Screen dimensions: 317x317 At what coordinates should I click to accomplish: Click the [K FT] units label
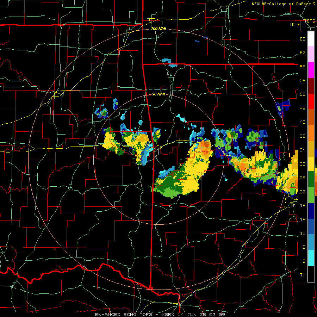pyautogui.click(x=298, y=25)
